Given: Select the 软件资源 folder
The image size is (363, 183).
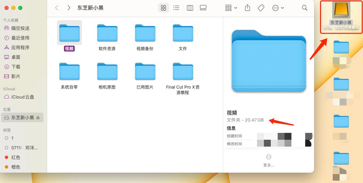Looking at the screenshot, I should 107,37.
